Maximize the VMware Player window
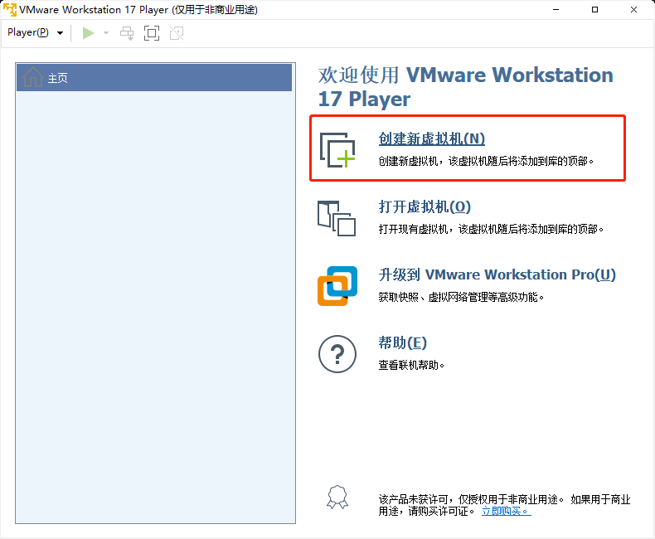Viewport: 655px width, 539px height. pos(594,10)
